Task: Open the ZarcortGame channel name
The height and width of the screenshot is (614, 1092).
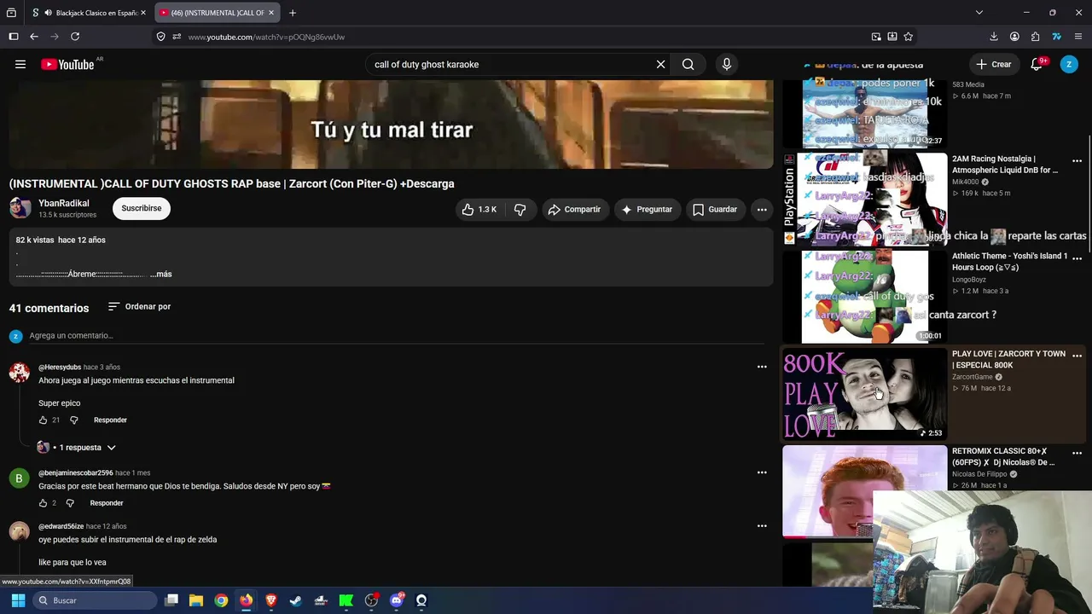Action: [973, 377]
